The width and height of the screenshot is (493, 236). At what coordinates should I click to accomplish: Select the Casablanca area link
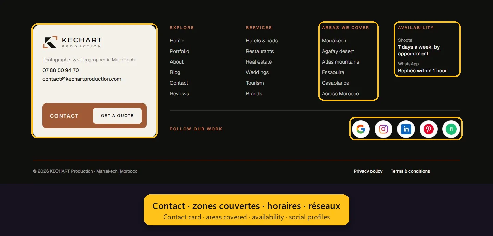click(x=336, y=83)
